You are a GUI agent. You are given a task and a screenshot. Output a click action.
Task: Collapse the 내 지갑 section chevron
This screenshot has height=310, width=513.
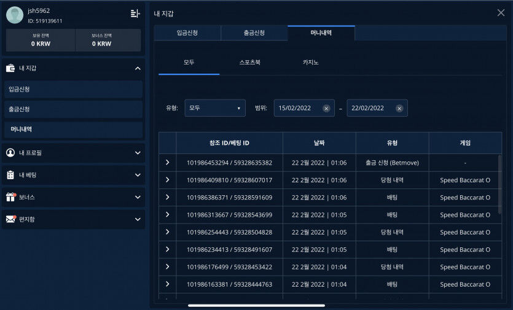tap(138, 68)
